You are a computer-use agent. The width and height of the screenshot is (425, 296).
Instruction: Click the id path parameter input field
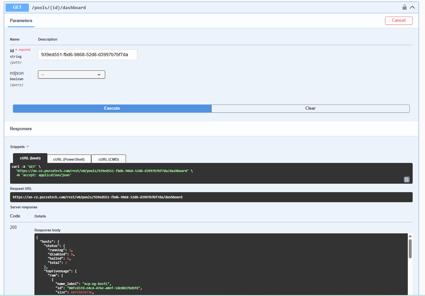[87, 55]
